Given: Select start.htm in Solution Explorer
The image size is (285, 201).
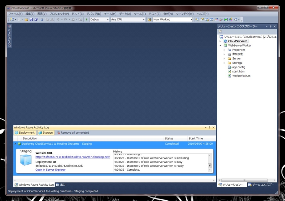Looking at the screenshot, I should [238, 72].
